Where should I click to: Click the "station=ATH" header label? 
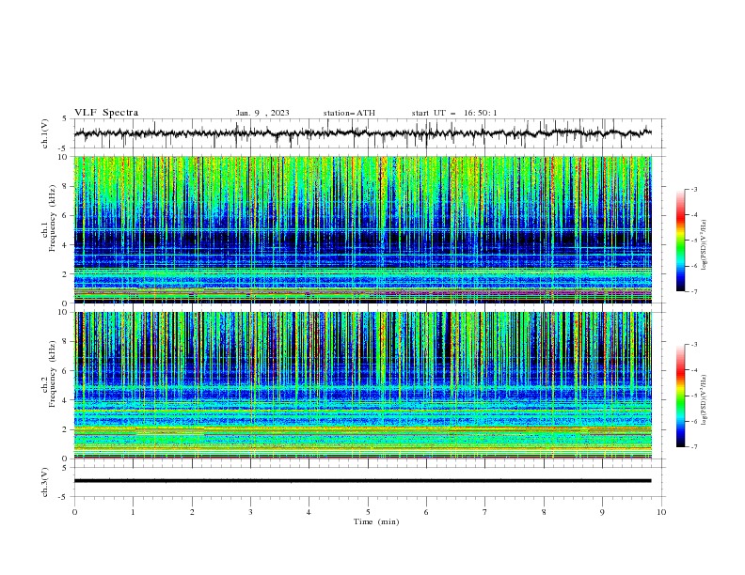(x=349, y=113)
